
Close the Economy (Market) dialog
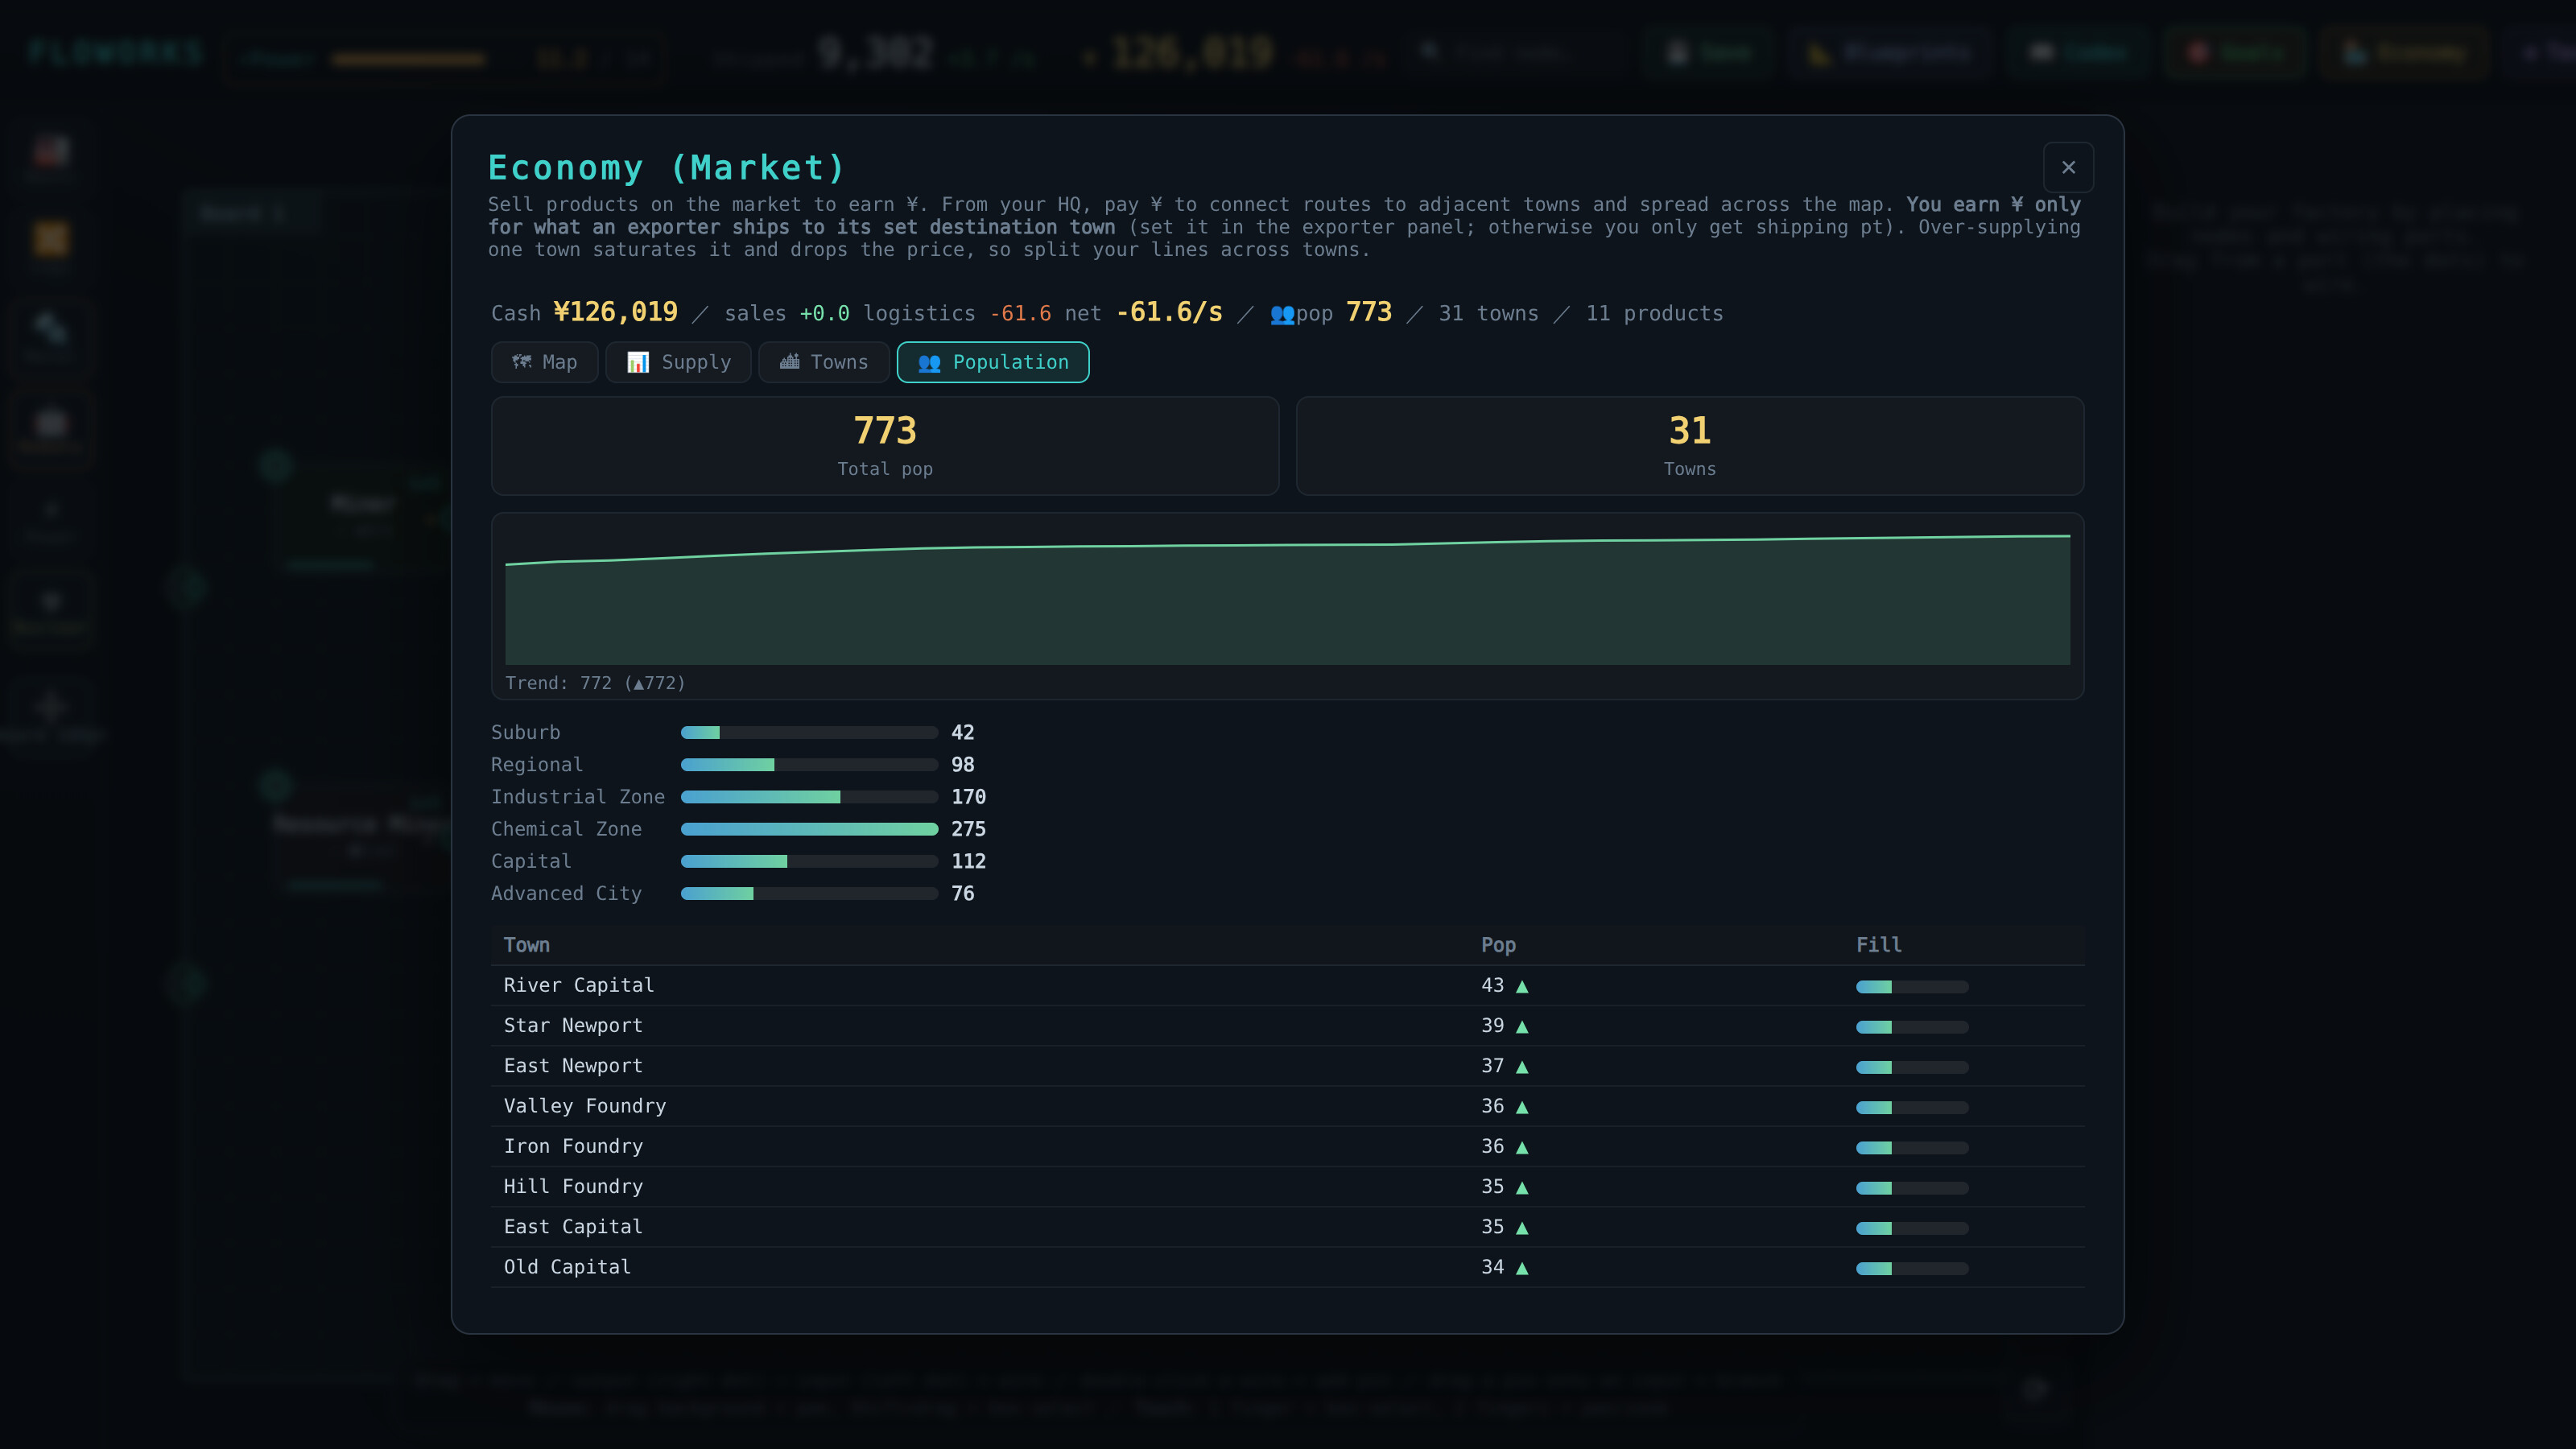tap(2068, 167)
